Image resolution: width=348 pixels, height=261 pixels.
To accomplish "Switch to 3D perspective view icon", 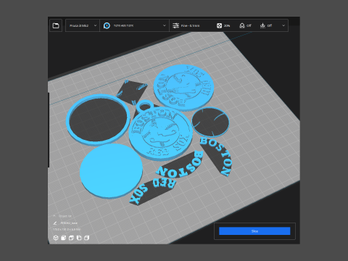I will [x=56, y=238].
